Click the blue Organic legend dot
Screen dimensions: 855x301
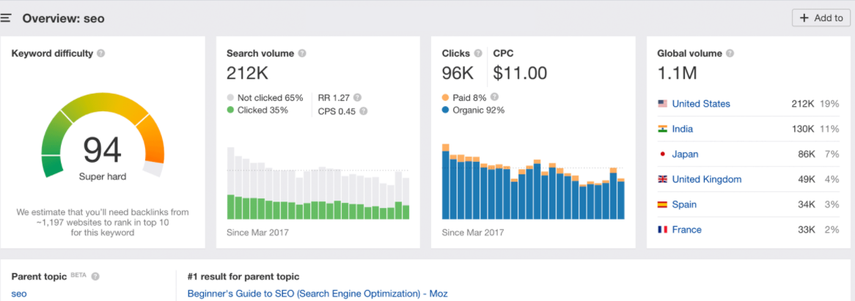[446, 110]
